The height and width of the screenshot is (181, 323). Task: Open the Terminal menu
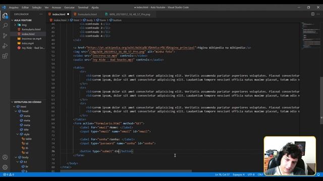point(83,8)
